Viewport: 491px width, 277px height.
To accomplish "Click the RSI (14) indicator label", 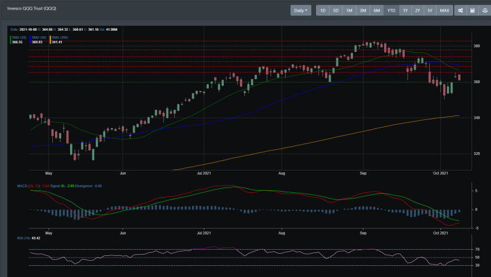I will click(x=24, y=238).
